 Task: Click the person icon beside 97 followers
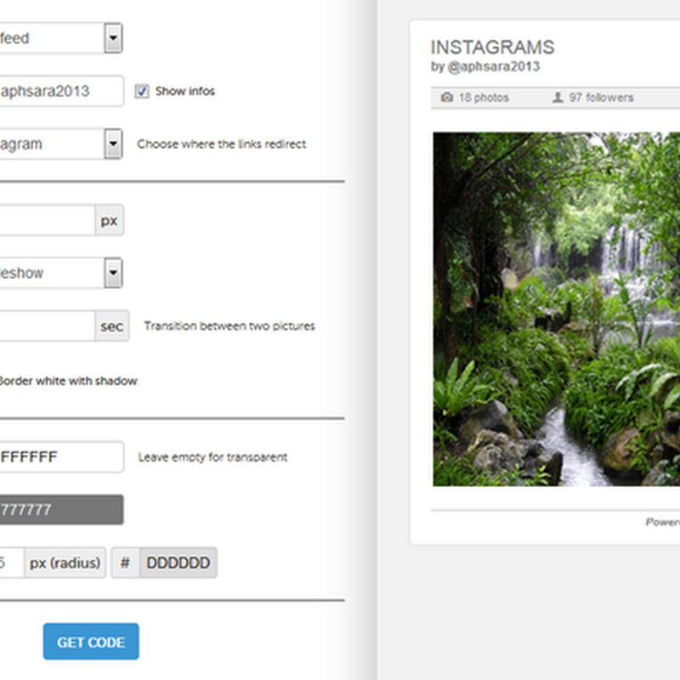pos(558,97)
